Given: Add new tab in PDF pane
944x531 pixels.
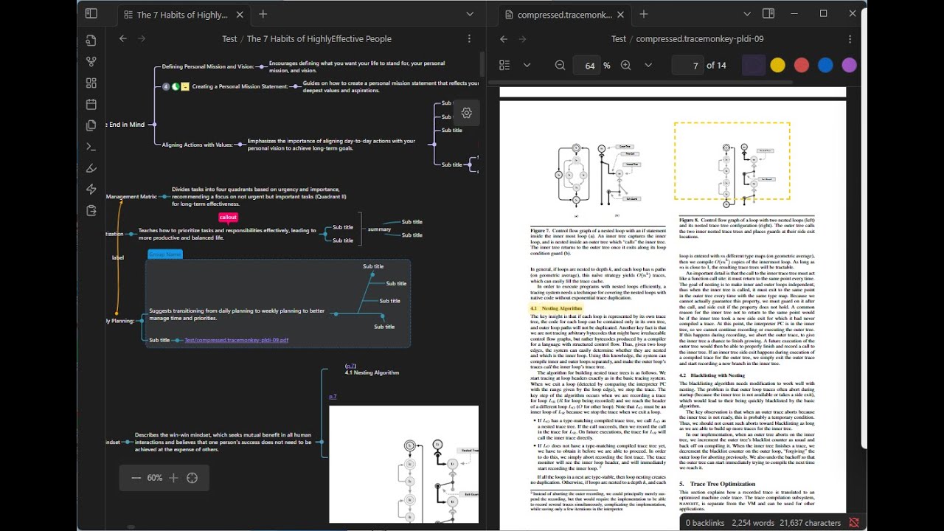Looking at the screenshot, I should click(x=644, y=14).
